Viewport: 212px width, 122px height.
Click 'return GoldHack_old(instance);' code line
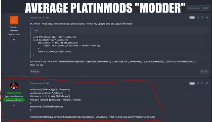coord(55,51)
